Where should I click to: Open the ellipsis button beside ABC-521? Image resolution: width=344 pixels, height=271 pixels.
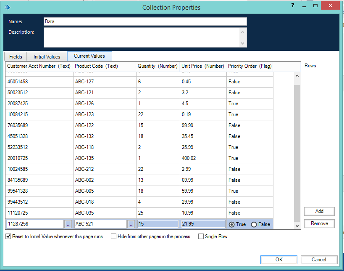[x=131, y=224]
